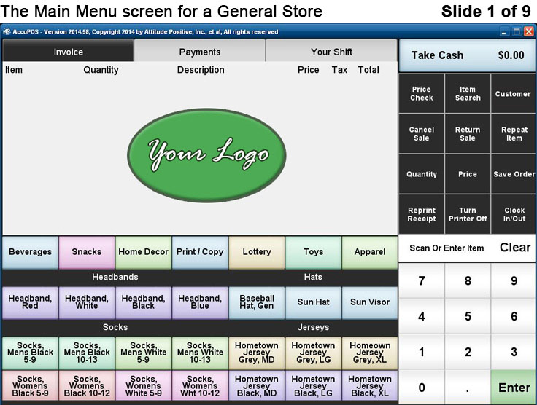This screenshot has width=537, height=405.
Task: Open Item Search
Action: pos(468,93)
